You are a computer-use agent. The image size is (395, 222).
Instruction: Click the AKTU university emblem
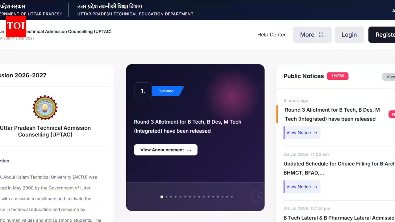(45, 108)
